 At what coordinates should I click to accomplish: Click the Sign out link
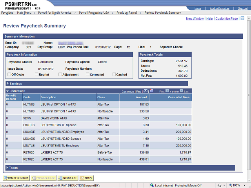[243, 8]
